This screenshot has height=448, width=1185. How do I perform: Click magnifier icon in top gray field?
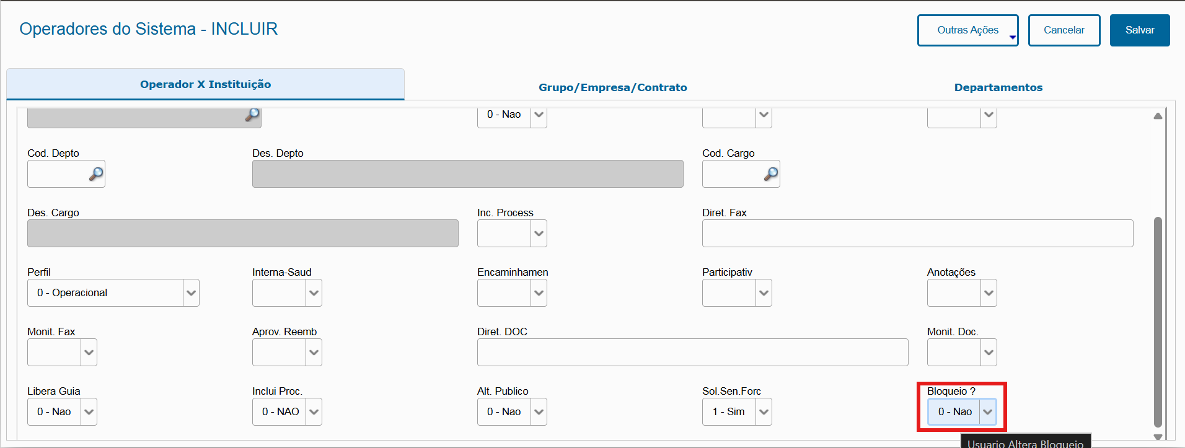pyautogui.click(x=252, y=115)
